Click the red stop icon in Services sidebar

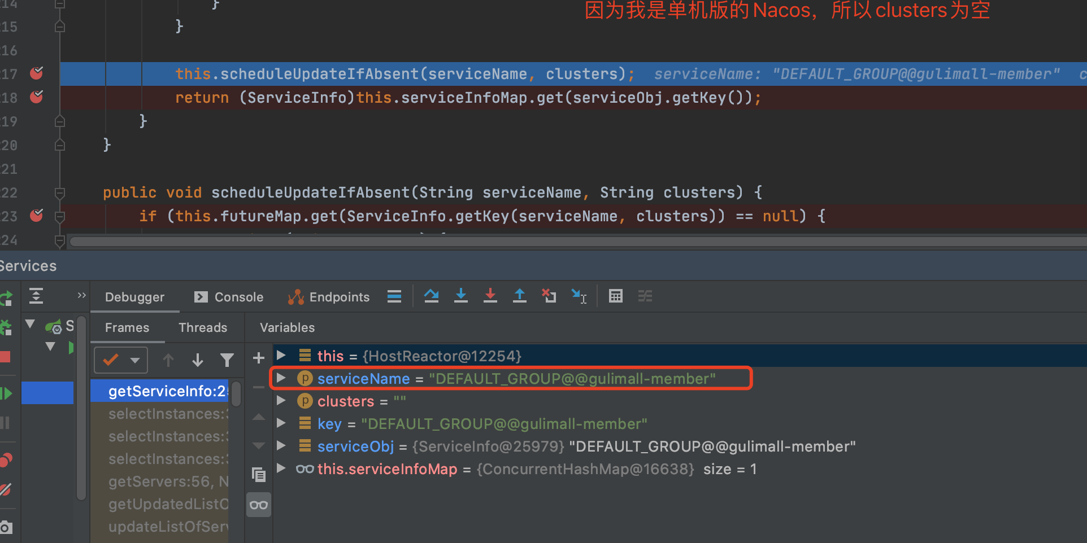coord(5,357)
